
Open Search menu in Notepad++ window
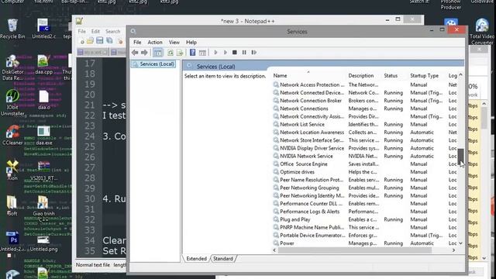[112, 31]
